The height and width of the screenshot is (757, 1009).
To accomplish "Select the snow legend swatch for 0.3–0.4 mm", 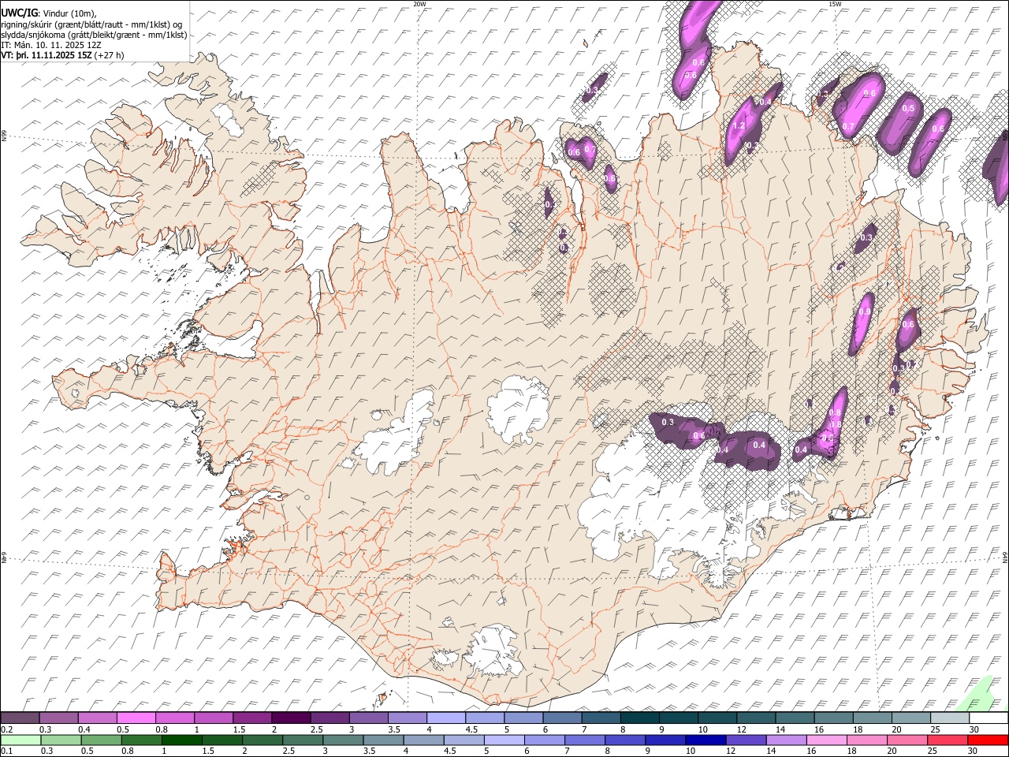I will tap(59, 718).
